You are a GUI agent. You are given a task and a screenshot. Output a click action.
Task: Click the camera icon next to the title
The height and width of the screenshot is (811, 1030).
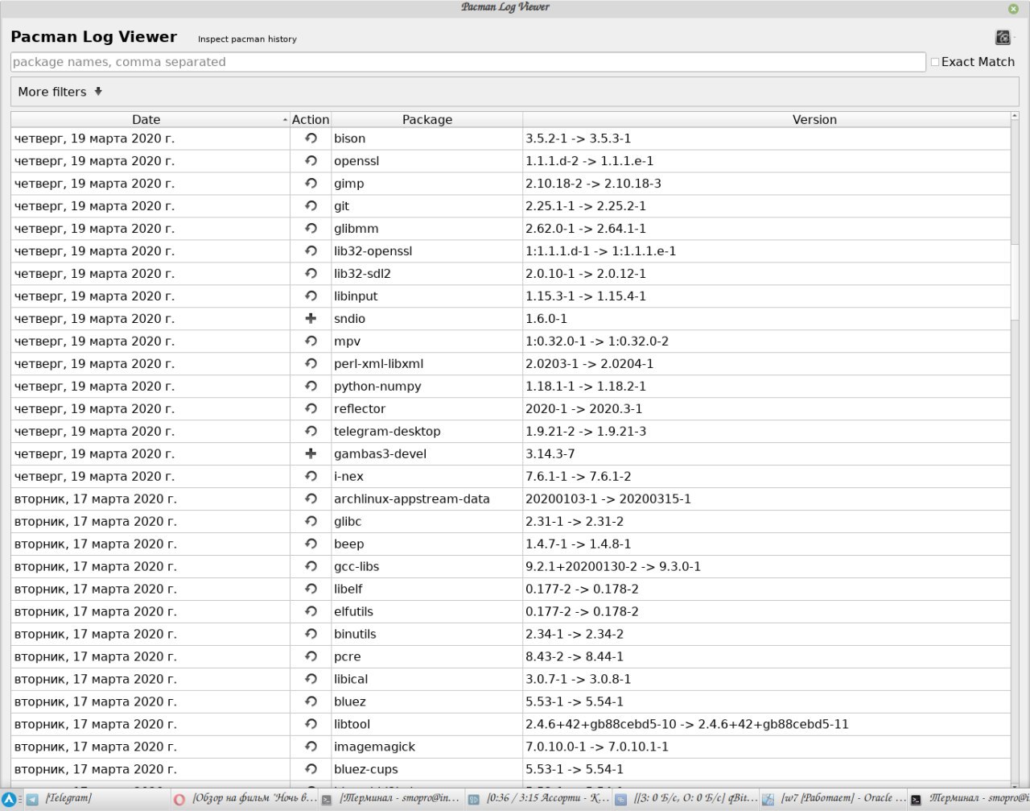coord(1003,37)
